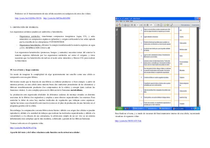Screen dimensions: 210x148
Task: Open the zoom percentage dropdown
Action: [x=155, y=24]
